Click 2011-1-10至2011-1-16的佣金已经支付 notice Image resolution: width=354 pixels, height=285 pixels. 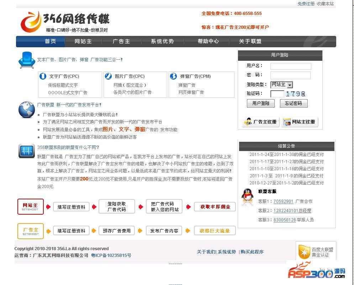pyautogui.click(x=286, y=169)
